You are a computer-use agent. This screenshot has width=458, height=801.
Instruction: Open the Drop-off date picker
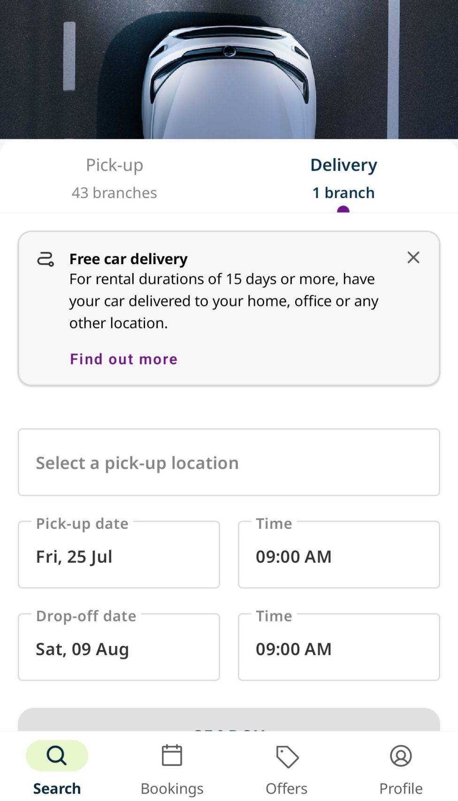click(119, 648)
